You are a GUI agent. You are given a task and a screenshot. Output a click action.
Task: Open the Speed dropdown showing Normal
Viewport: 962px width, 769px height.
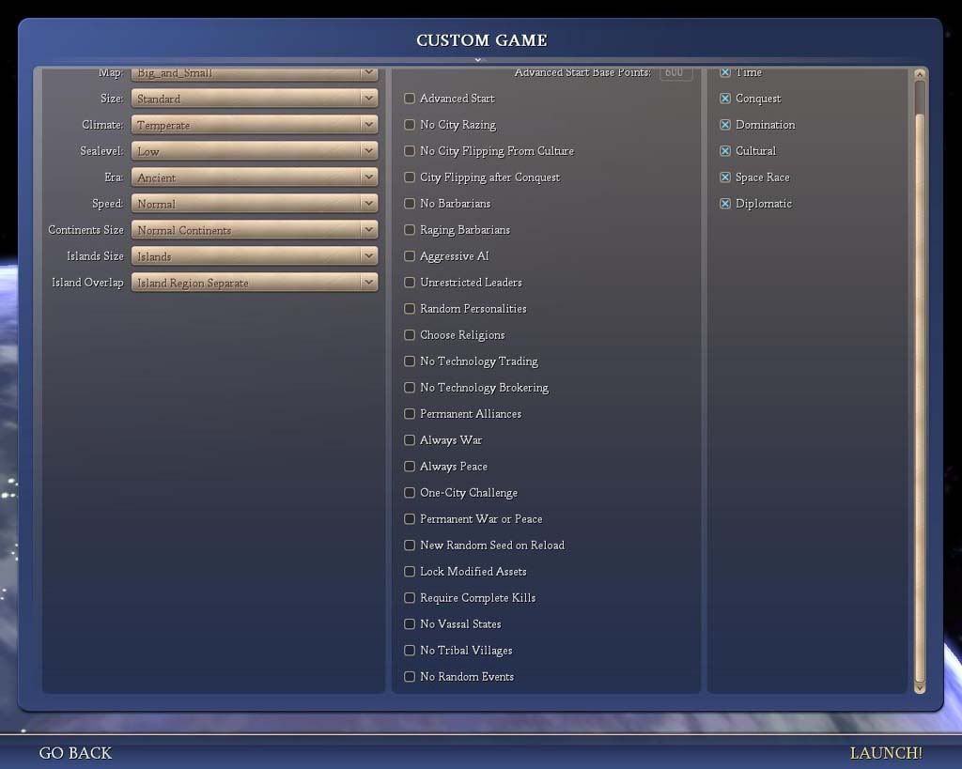[x=255, y=204]
